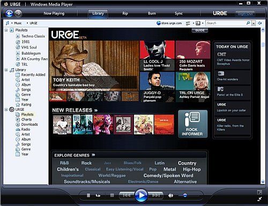Mute the volume speaker icon

pyautogui.click(x=170, y=196)
